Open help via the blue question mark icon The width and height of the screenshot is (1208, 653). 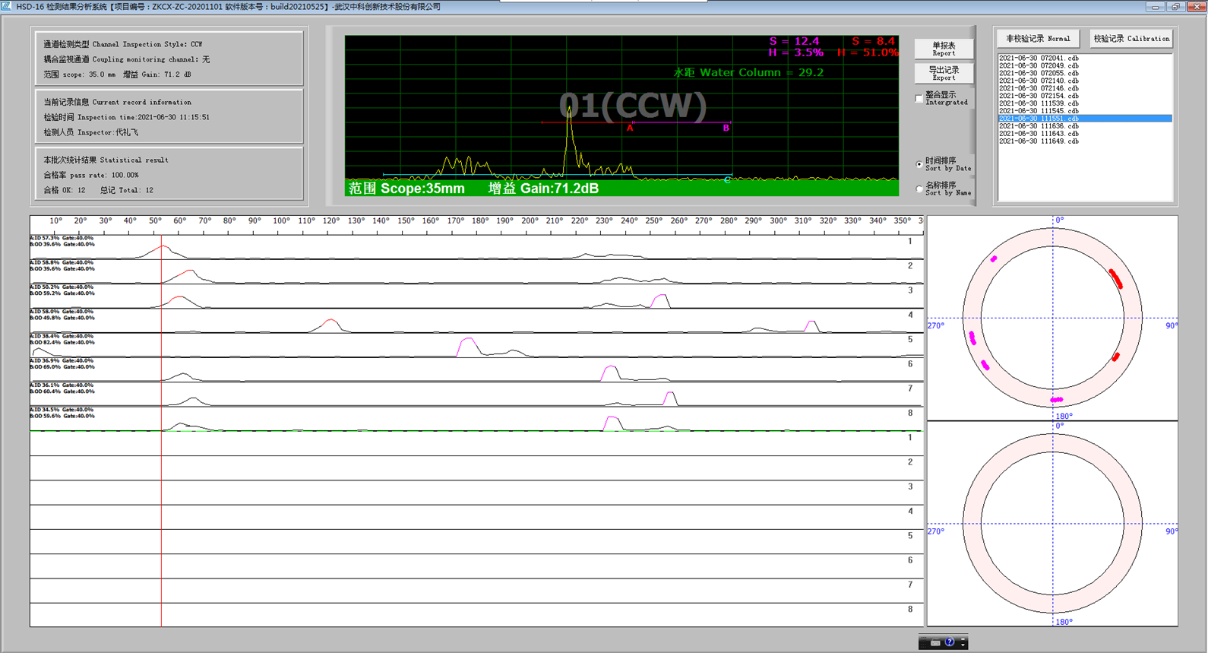tap(950, 642)
